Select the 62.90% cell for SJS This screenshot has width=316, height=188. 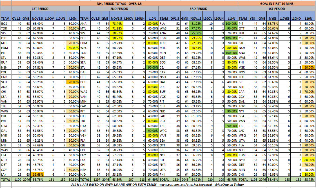pyautogui.click(x=37, y=33)
